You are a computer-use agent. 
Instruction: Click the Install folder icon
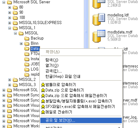tap(27, 59)
